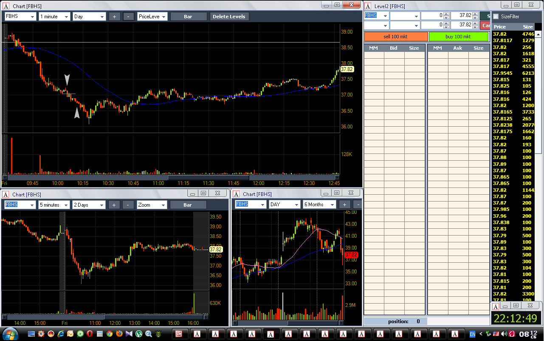Expand the 1 minute interval dropdown

pos(54,17)
